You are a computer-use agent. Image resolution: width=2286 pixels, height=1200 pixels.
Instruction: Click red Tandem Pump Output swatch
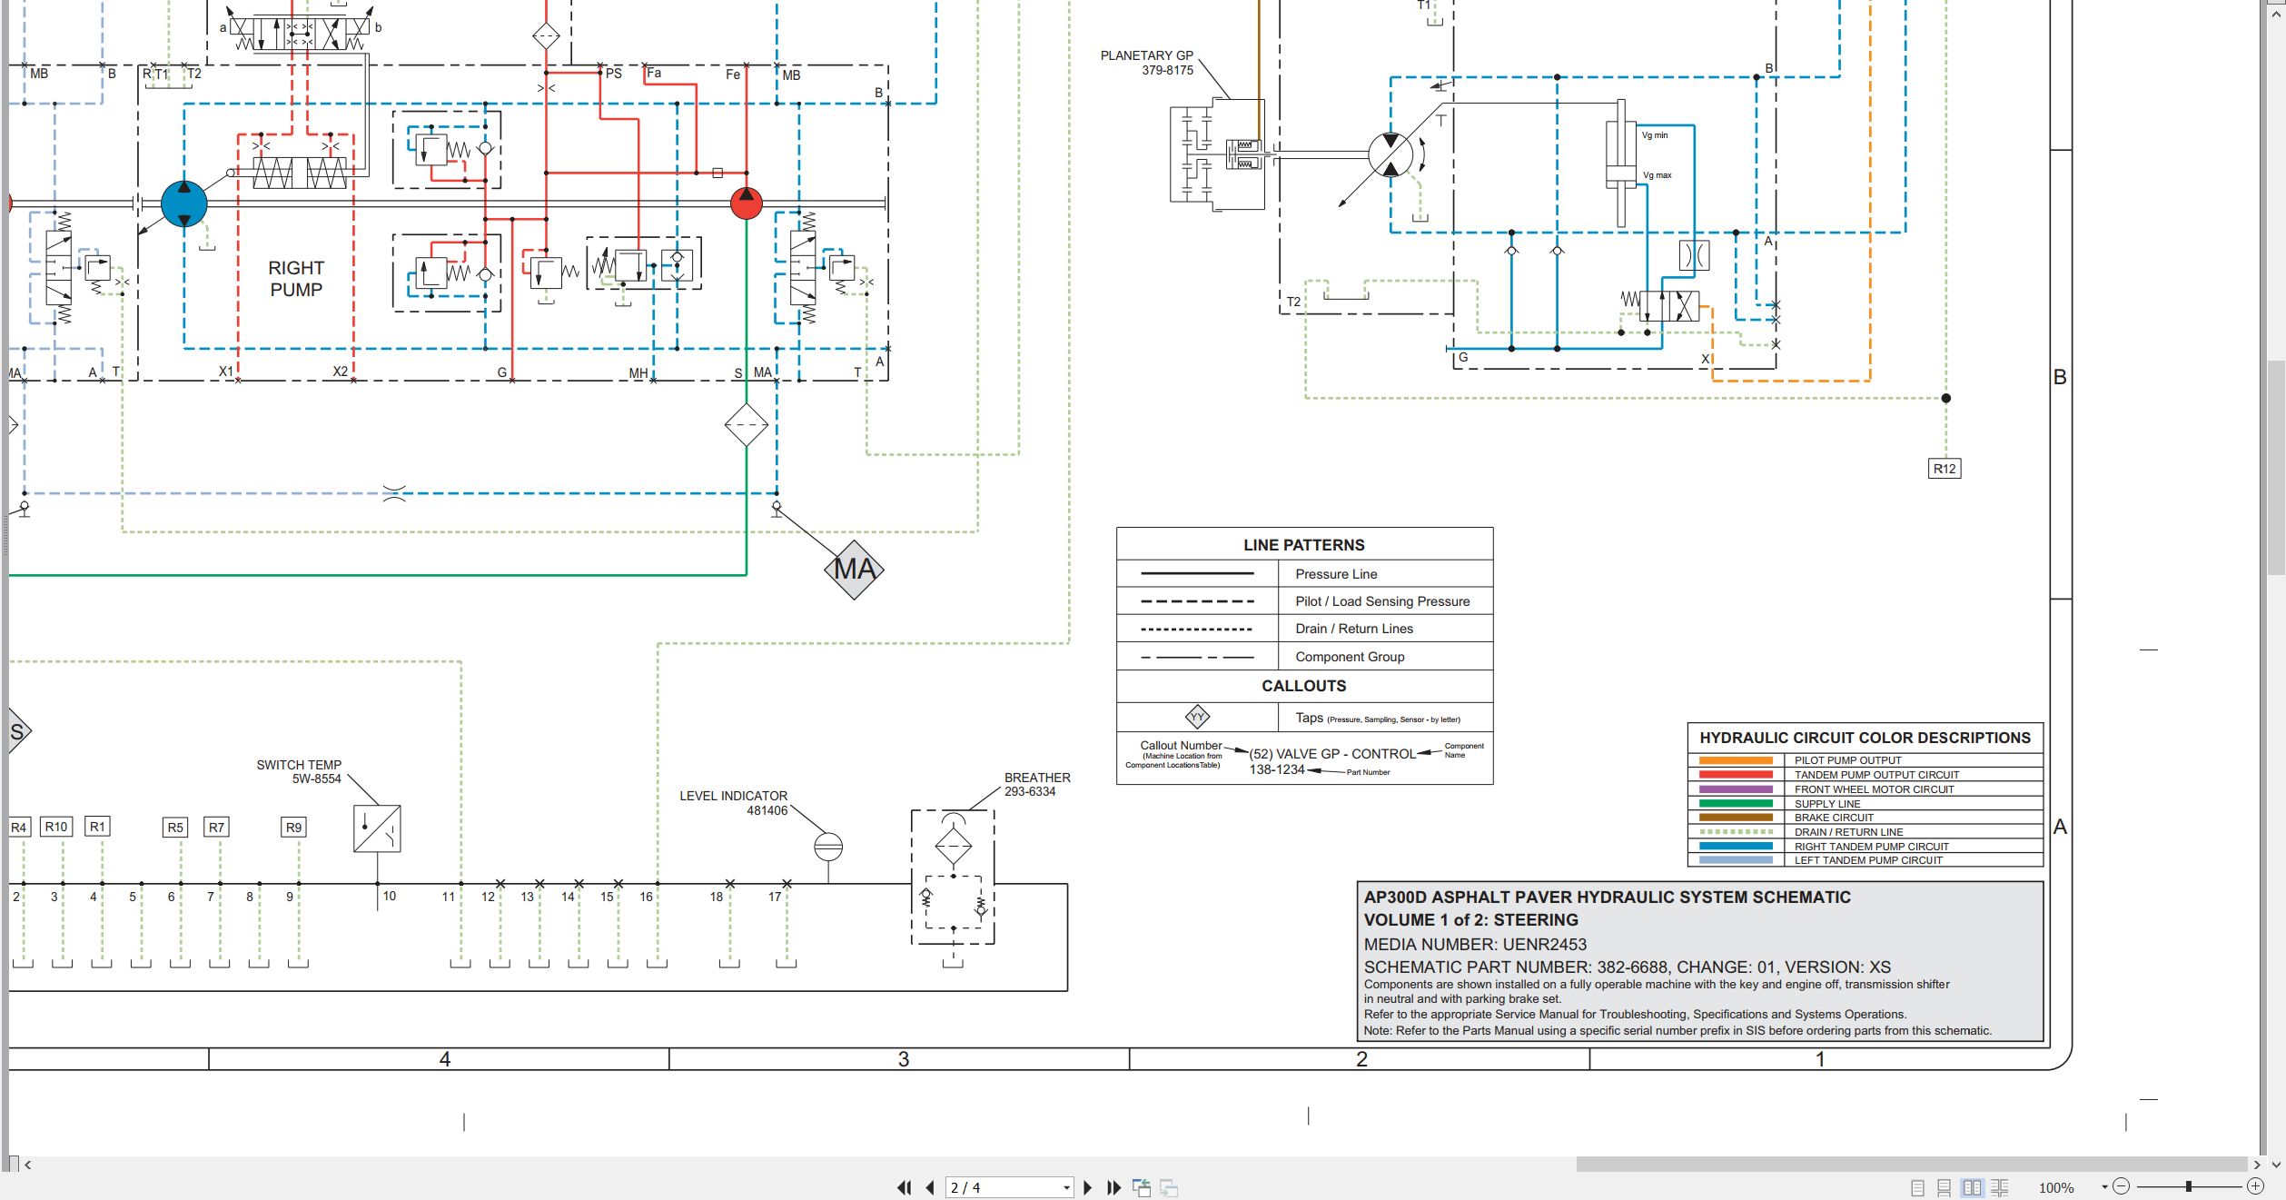click(1736, 775)
